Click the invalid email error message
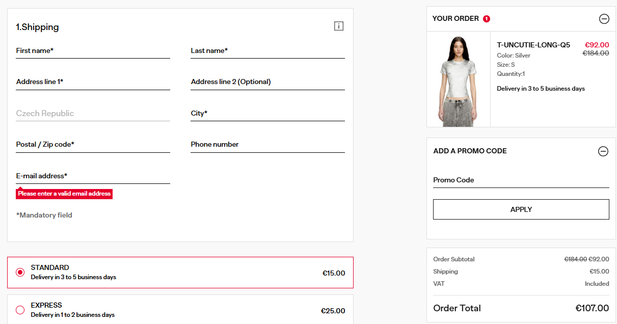 [x=64, y=194]
